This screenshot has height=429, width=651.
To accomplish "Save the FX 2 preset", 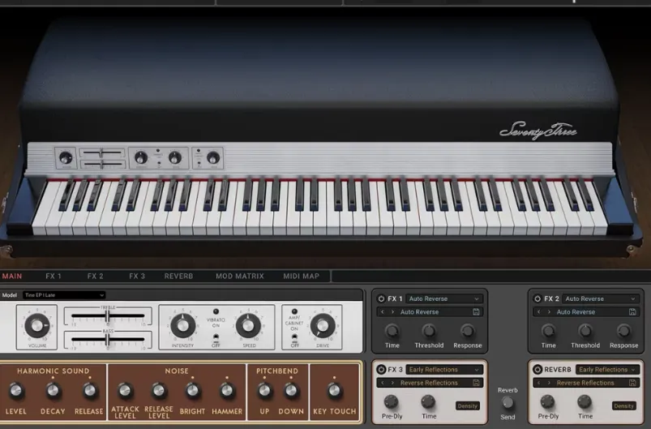I will tap(632, 312).
